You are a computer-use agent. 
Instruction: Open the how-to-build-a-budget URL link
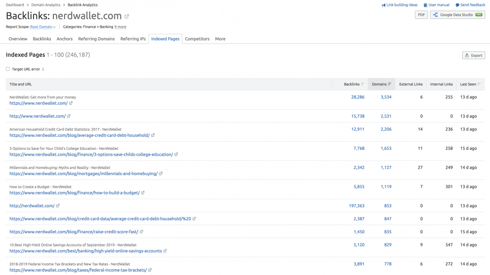tap(74, 193)
